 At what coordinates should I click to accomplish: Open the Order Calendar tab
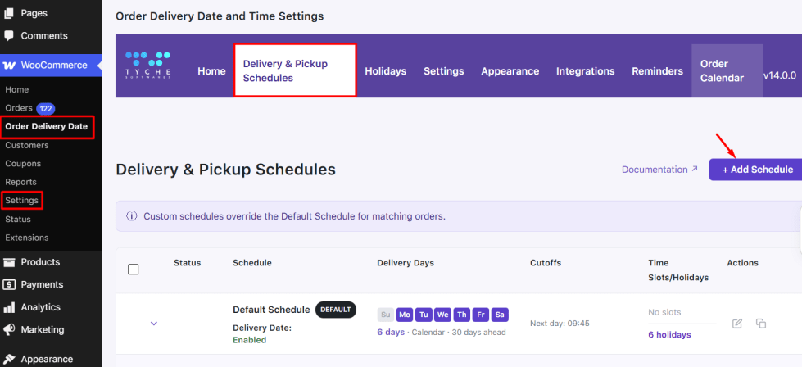point(727,70)
